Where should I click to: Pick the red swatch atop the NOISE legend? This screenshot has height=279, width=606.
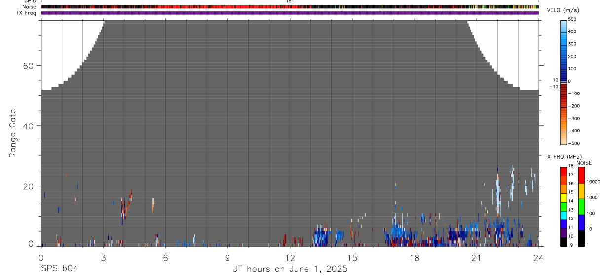(581, 175)
